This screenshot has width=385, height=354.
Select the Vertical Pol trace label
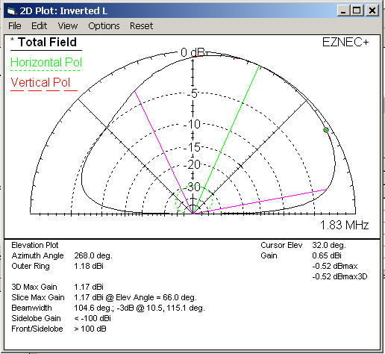pyautogui.click(x=40, y=83)
